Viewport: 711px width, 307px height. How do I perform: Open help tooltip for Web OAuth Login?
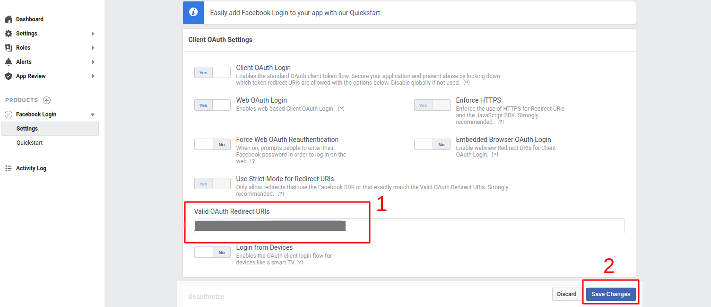pyautogui.click(x=341, y=109)
